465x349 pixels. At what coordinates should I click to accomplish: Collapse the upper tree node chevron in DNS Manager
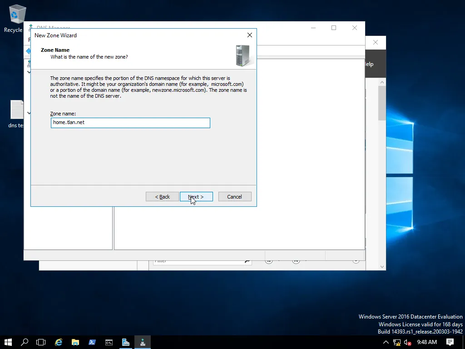(x=29, y=72)
